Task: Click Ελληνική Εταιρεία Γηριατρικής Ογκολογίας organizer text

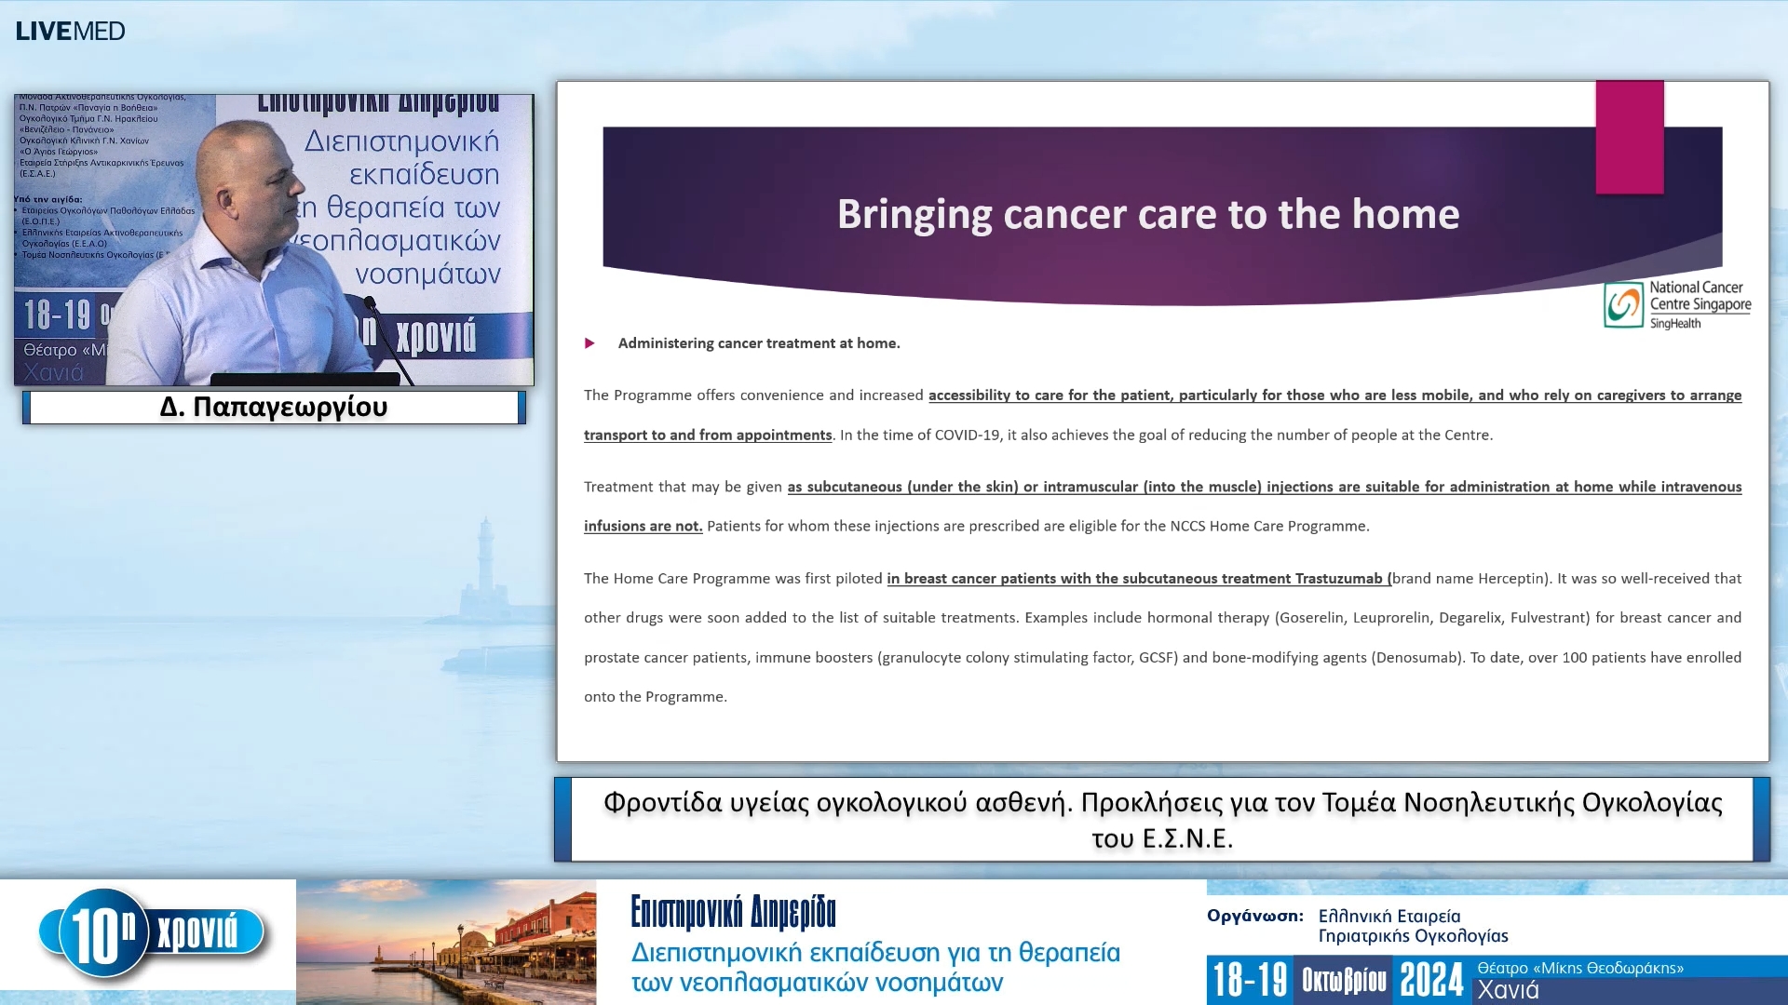Action: pyautogui.click(x=1412, y=926)
